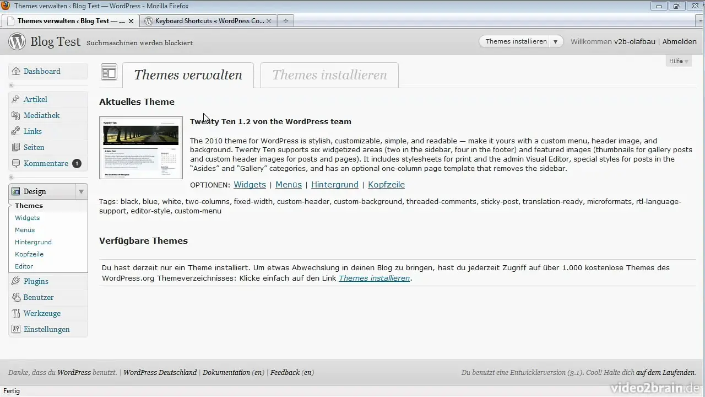Click the Benutzer user icon

16,297
